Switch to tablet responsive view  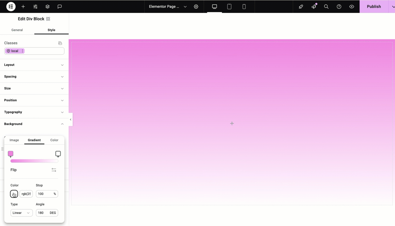coord(229,7)
